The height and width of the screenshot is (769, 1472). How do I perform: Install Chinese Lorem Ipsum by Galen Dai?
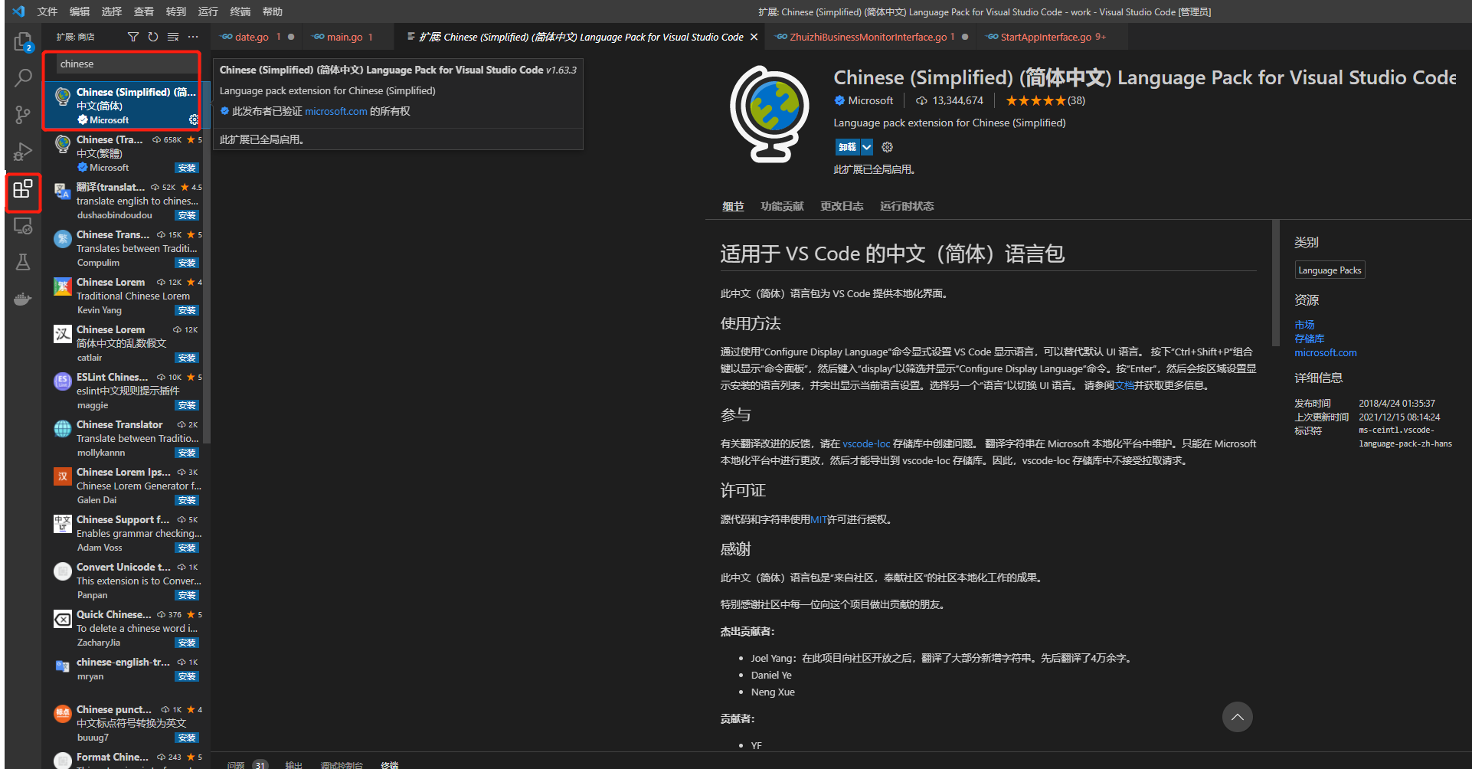tap(187, 500)
